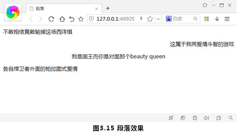Open the downloads arrow icon
Screen dimensions: 237x134
pos(217,19)
